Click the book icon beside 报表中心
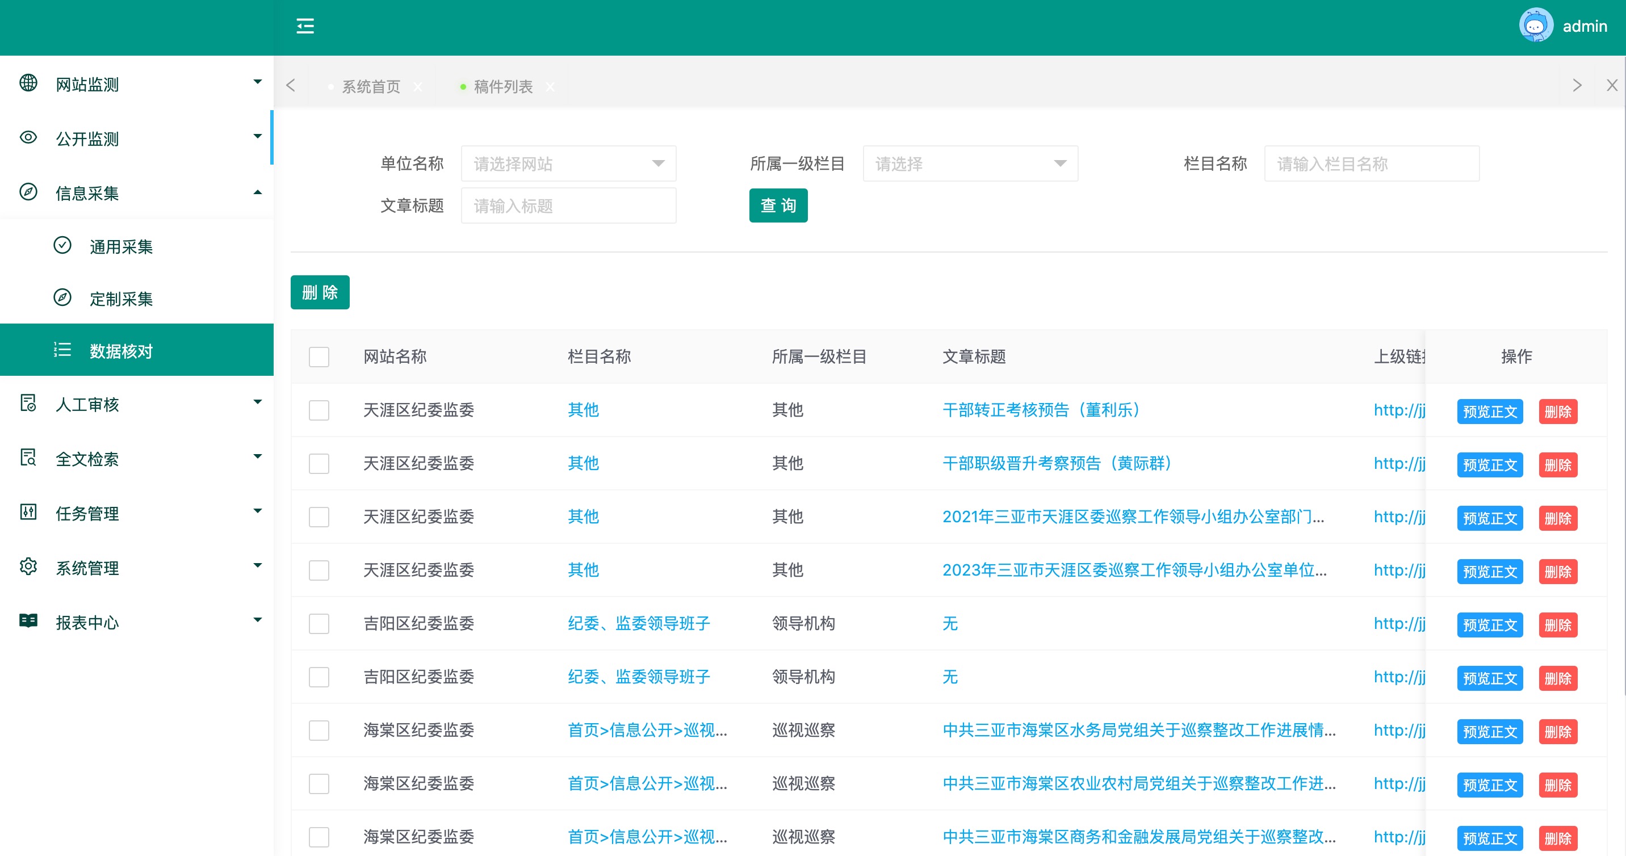Viewport: 1626px width, 856px height. 28,620
